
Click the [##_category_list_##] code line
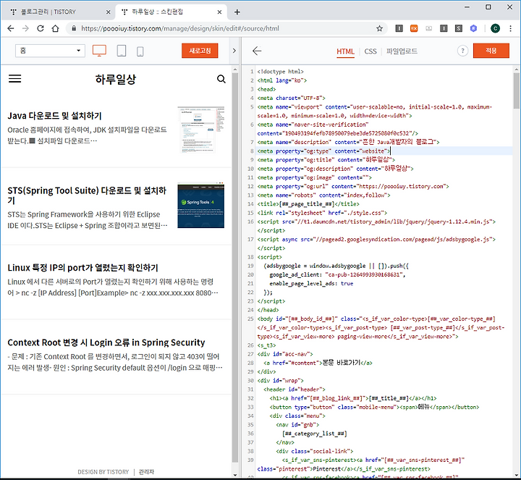[x=314, y=434]
